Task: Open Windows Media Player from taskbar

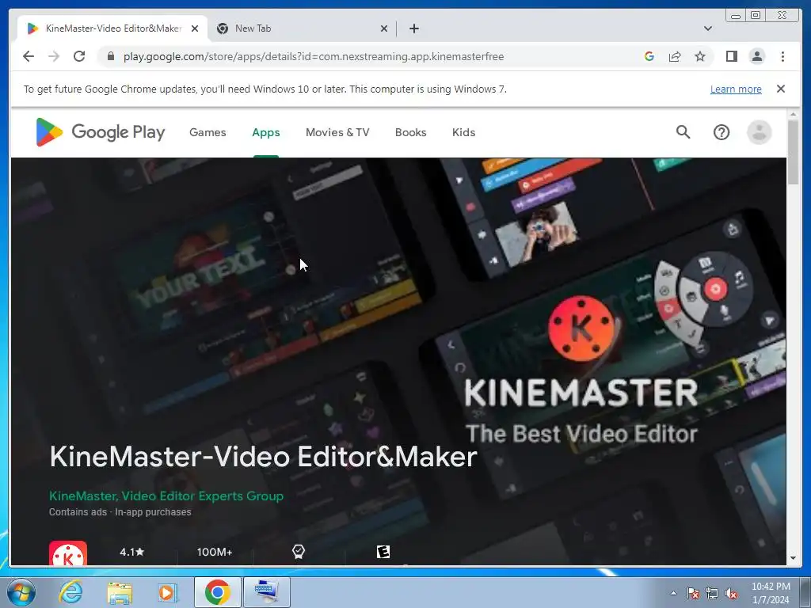Action: click(x=166, y=592)
